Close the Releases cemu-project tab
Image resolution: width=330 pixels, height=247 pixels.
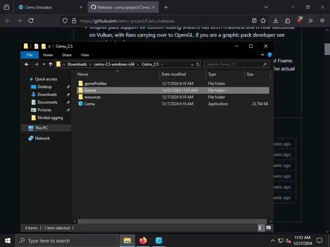click(153, 7)
